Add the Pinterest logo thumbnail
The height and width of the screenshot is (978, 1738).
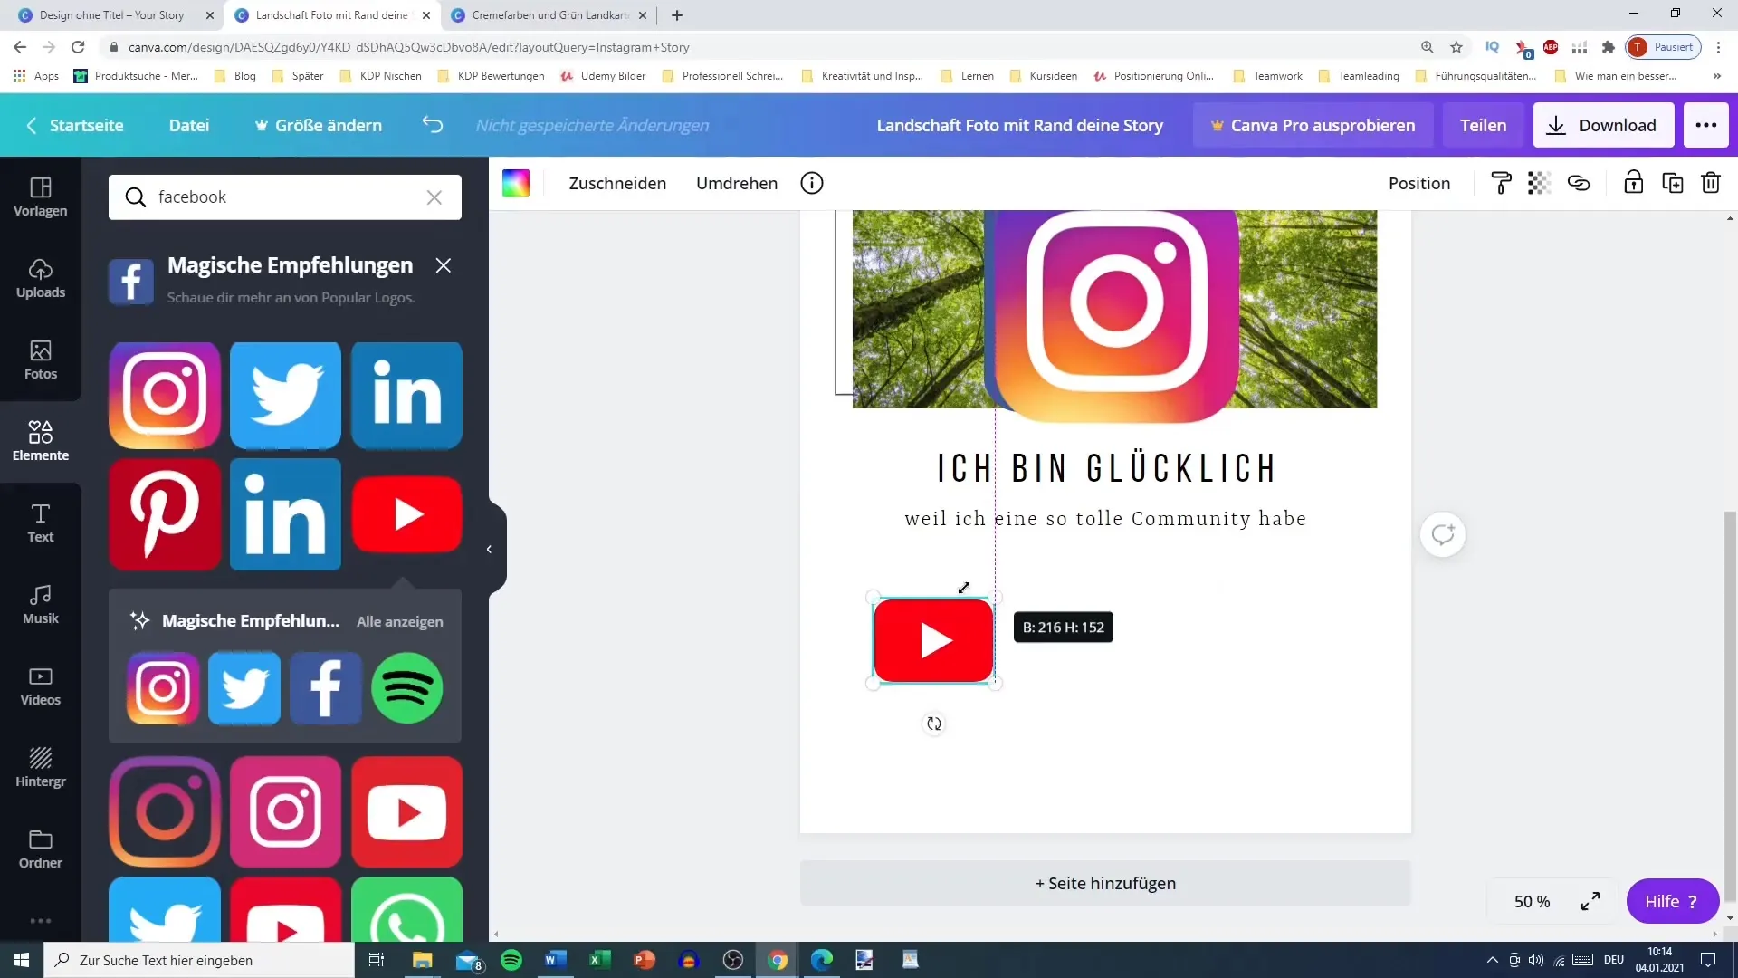pos(165,514)
